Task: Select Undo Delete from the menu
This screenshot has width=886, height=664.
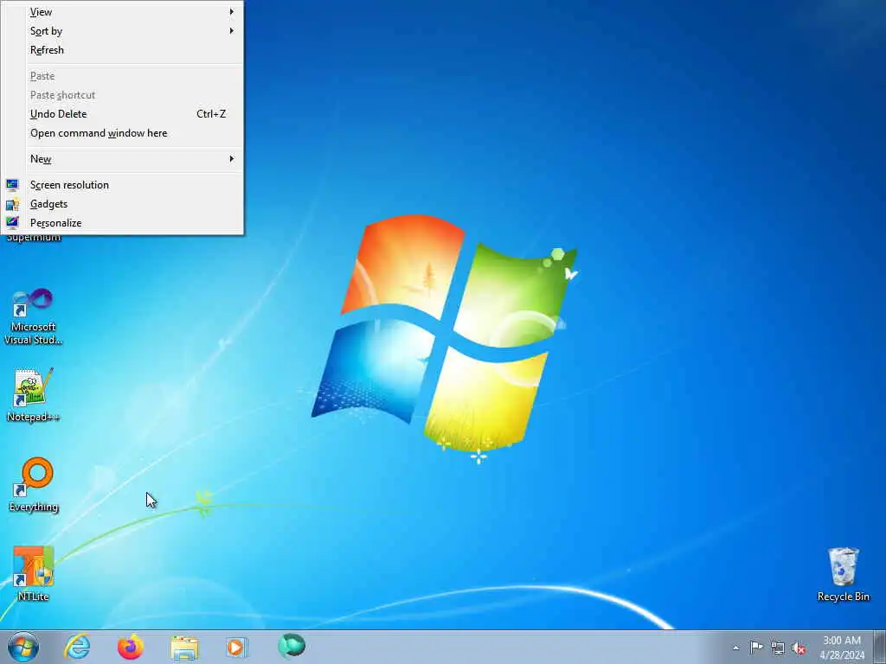Action: [122, 114]
